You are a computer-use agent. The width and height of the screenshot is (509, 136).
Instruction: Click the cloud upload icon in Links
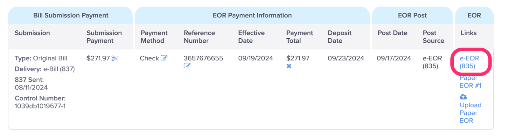pos(464,97)
